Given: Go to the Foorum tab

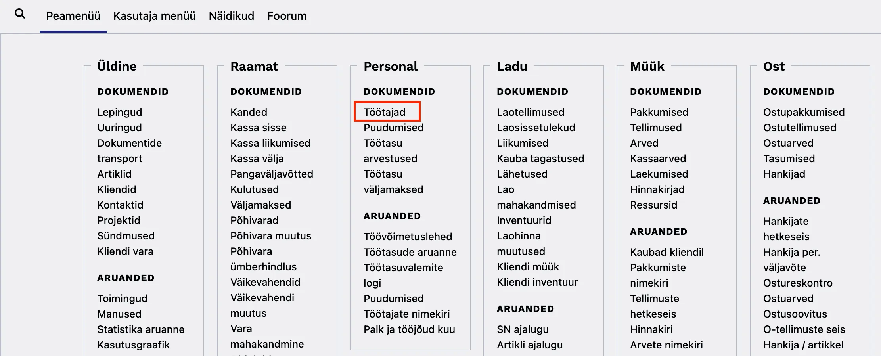Looking at the screenshot, I should click(287, 16).
